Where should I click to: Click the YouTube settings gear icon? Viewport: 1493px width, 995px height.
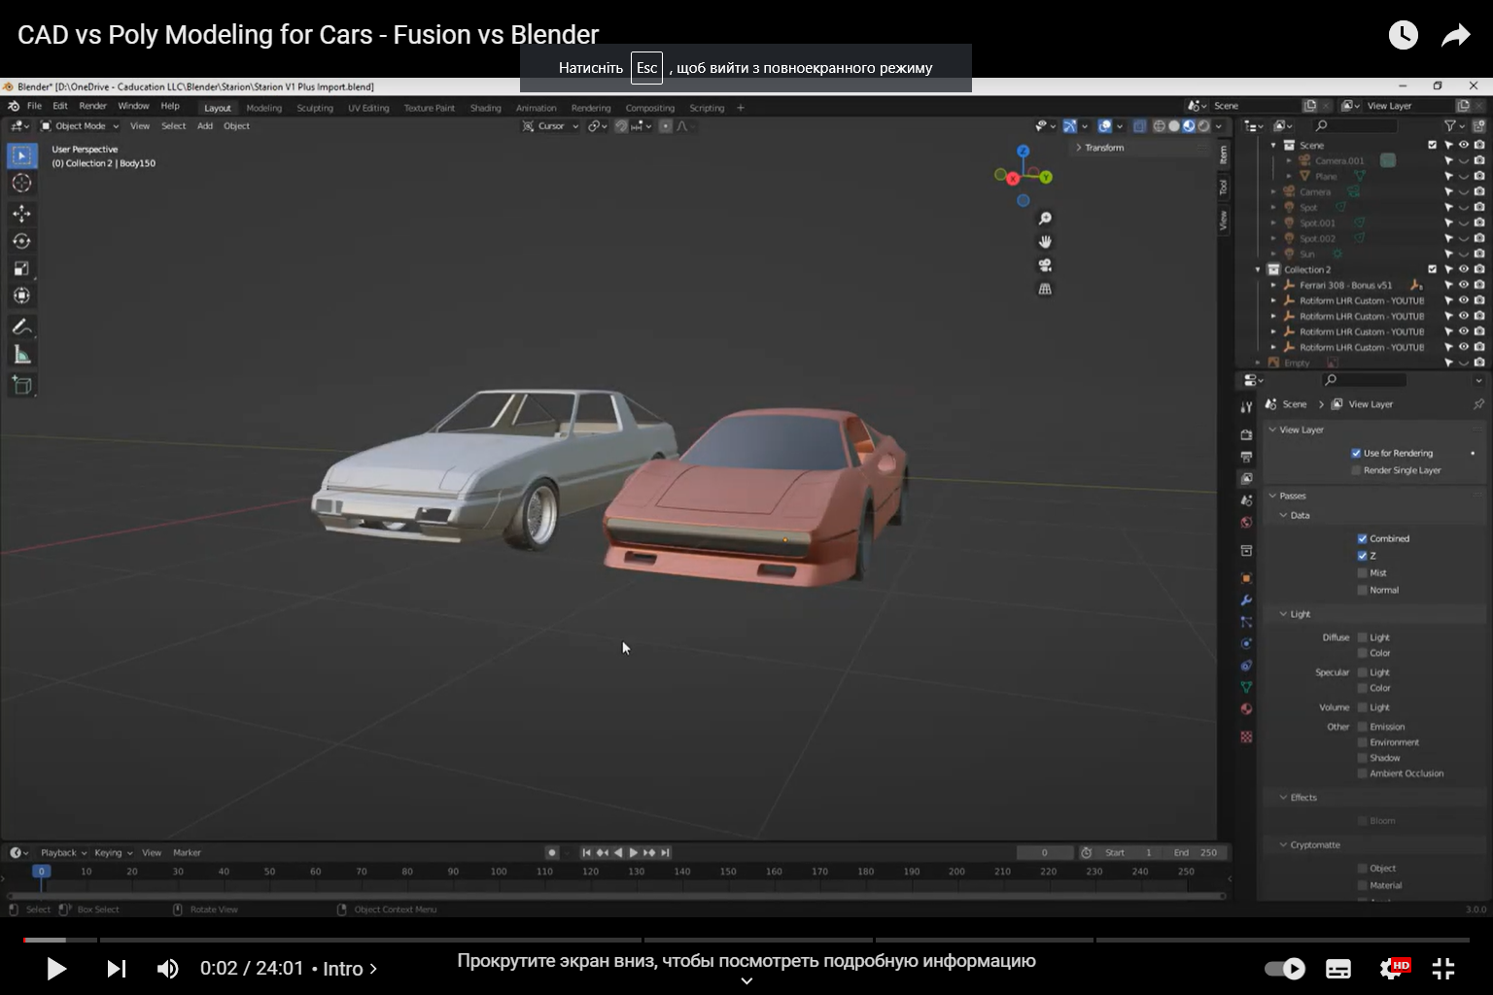(x=1393, y=968)
